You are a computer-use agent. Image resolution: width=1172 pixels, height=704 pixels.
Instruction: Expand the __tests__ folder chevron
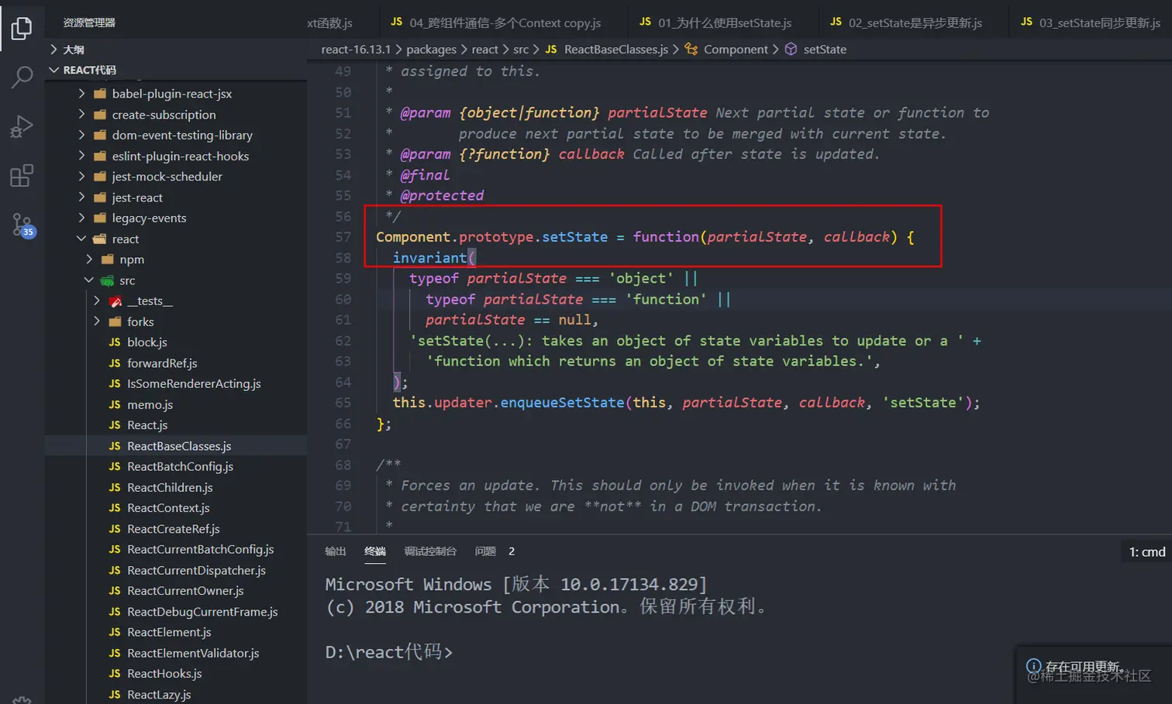coord(97,300)
